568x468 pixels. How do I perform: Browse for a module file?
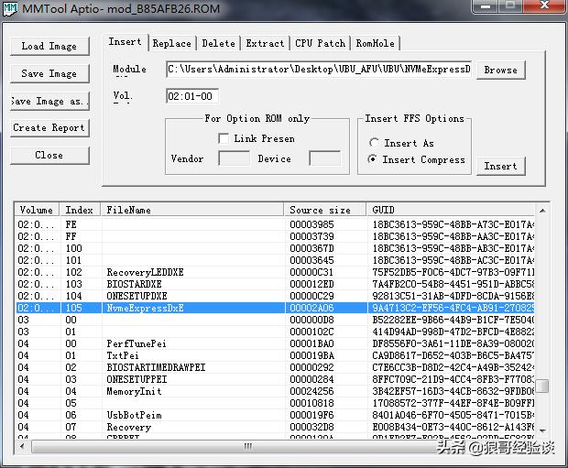point(500,70)
